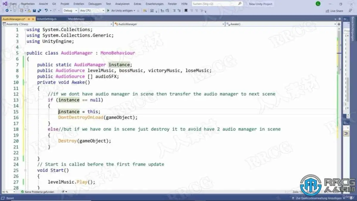The height and width of the screenshot is (201, 357).
Task: Open the An Unity anfügen dropdown arrow
Action: point(134,10)
